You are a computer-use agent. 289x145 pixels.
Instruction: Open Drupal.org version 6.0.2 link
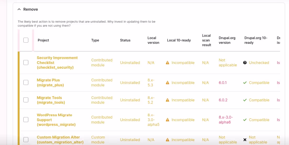223,100
